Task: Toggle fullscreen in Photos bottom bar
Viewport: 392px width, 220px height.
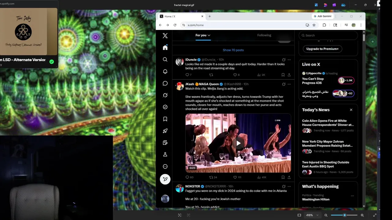Action: 375,215
